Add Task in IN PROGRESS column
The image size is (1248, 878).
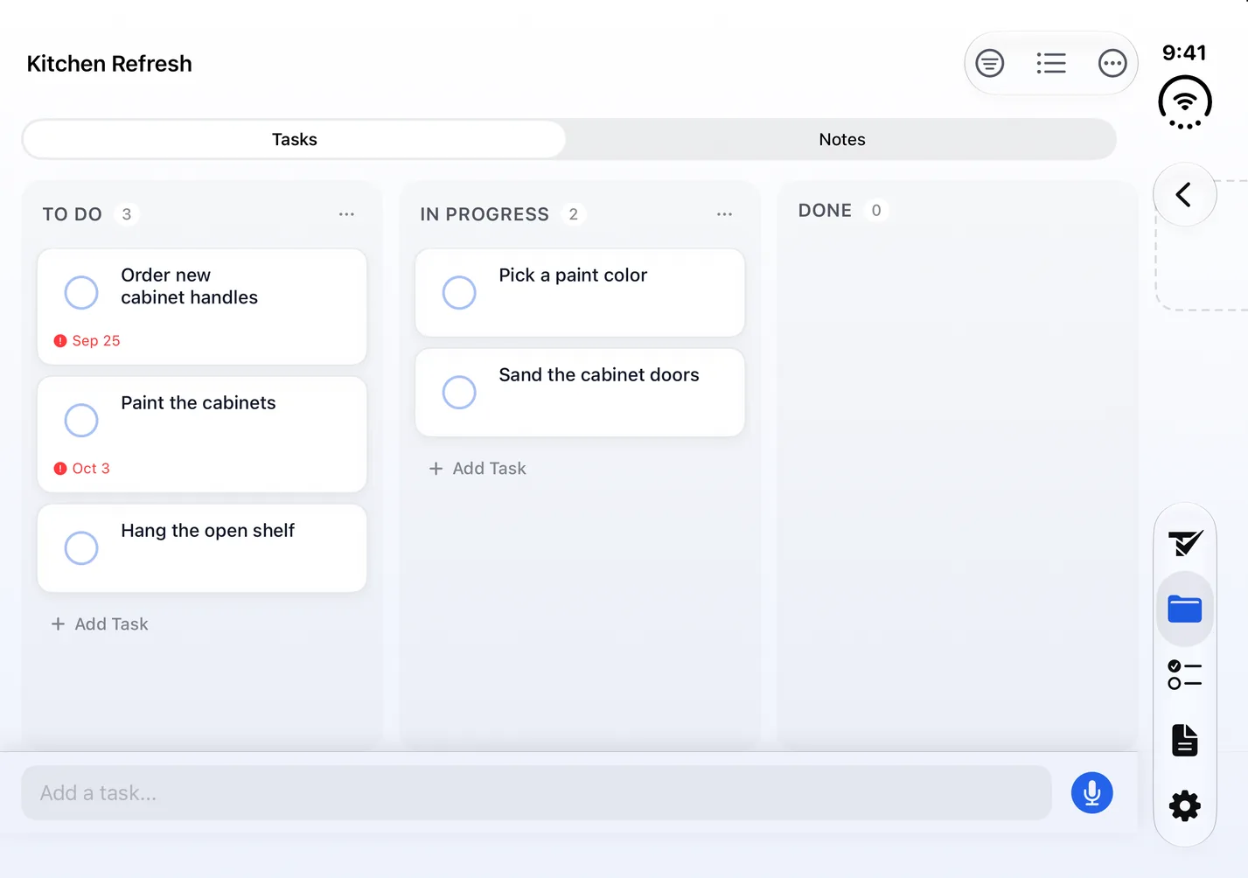(478, 469)
